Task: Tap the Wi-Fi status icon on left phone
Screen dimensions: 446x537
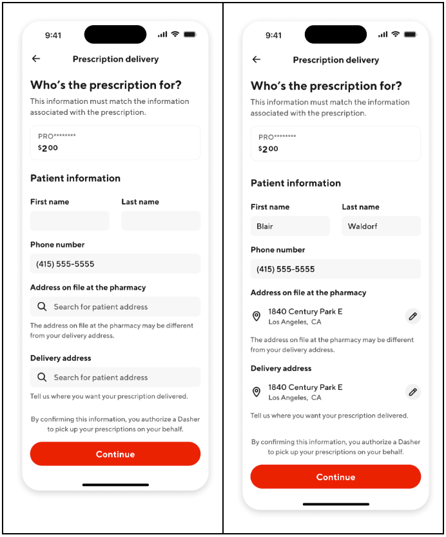Action: (x=175, y=34)
